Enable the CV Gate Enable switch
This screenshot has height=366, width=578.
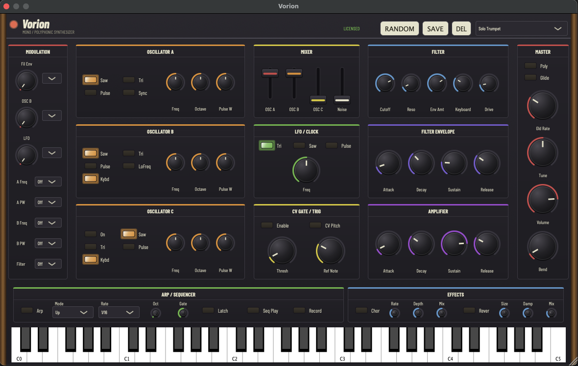click(267, 226)
